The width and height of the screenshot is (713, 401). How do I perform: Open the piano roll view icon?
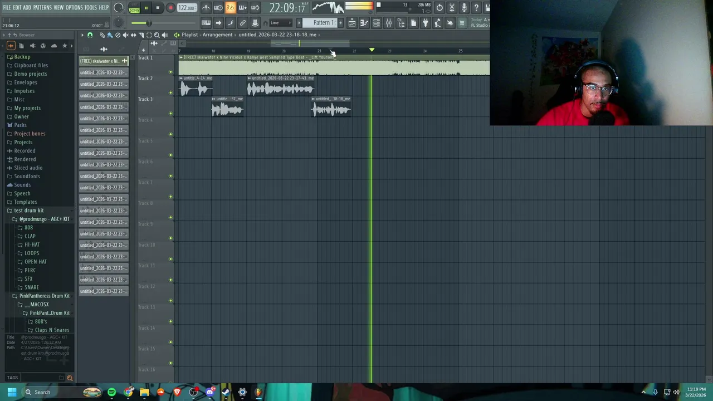coord(364,23)
